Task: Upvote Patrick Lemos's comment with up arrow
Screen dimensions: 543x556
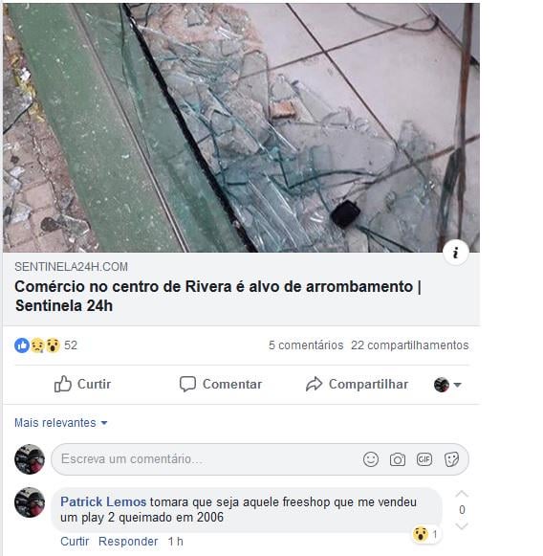Action: [462, 494]
